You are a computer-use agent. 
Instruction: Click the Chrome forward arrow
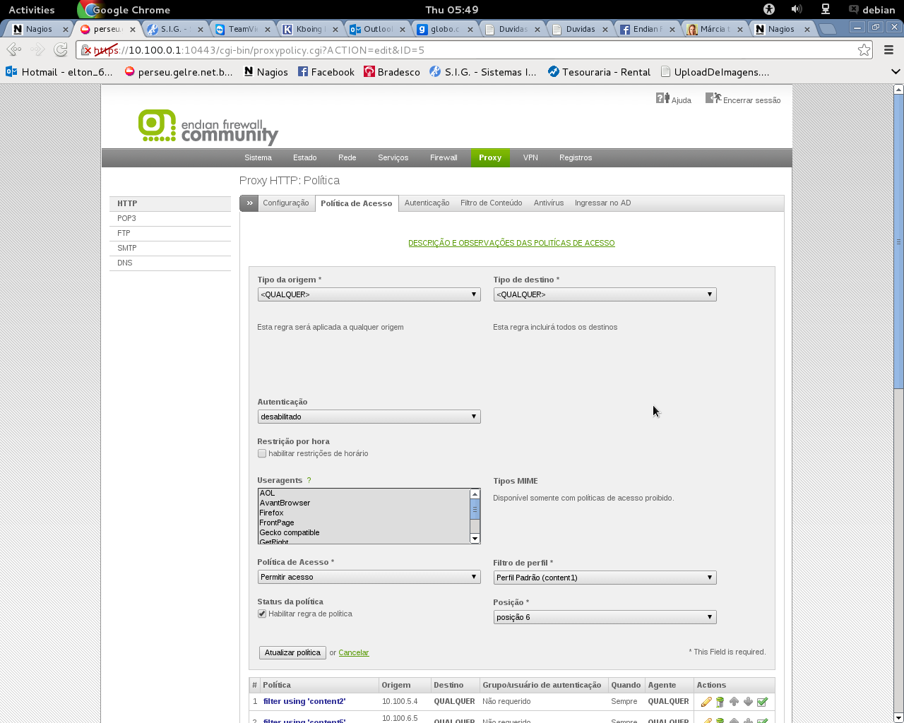point(37,49)
